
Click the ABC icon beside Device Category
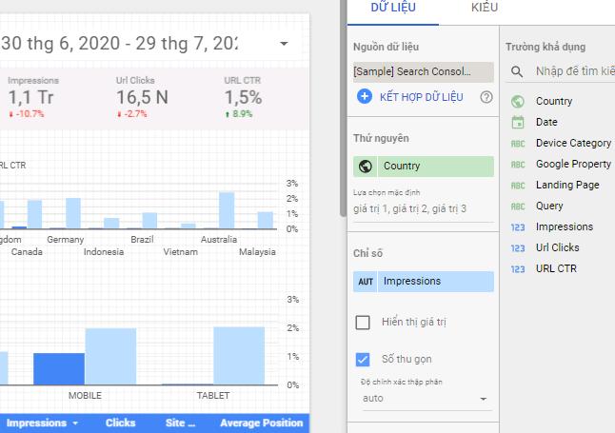point(518,144)
